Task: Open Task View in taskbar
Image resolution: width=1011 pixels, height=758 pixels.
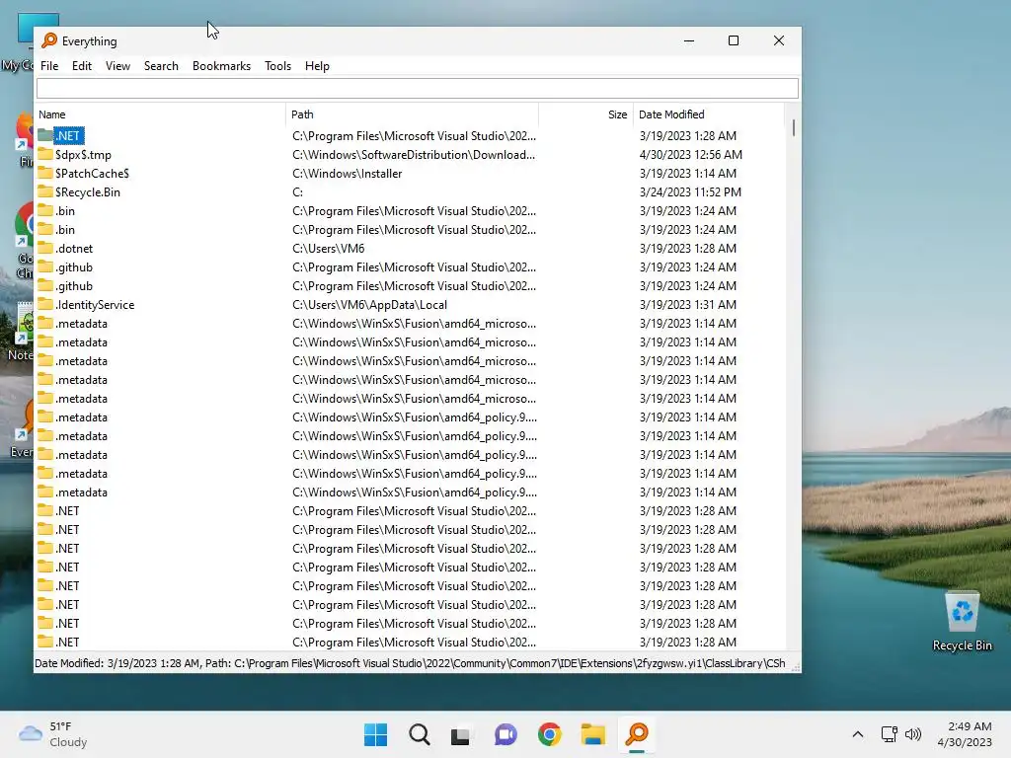Action: [x=460, y=734]
